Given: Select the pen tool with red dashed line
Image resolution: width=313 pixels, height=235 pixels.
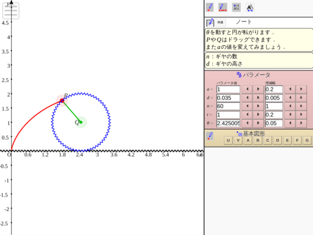Looking at the screenshot, I should click(x=223, y=7).
